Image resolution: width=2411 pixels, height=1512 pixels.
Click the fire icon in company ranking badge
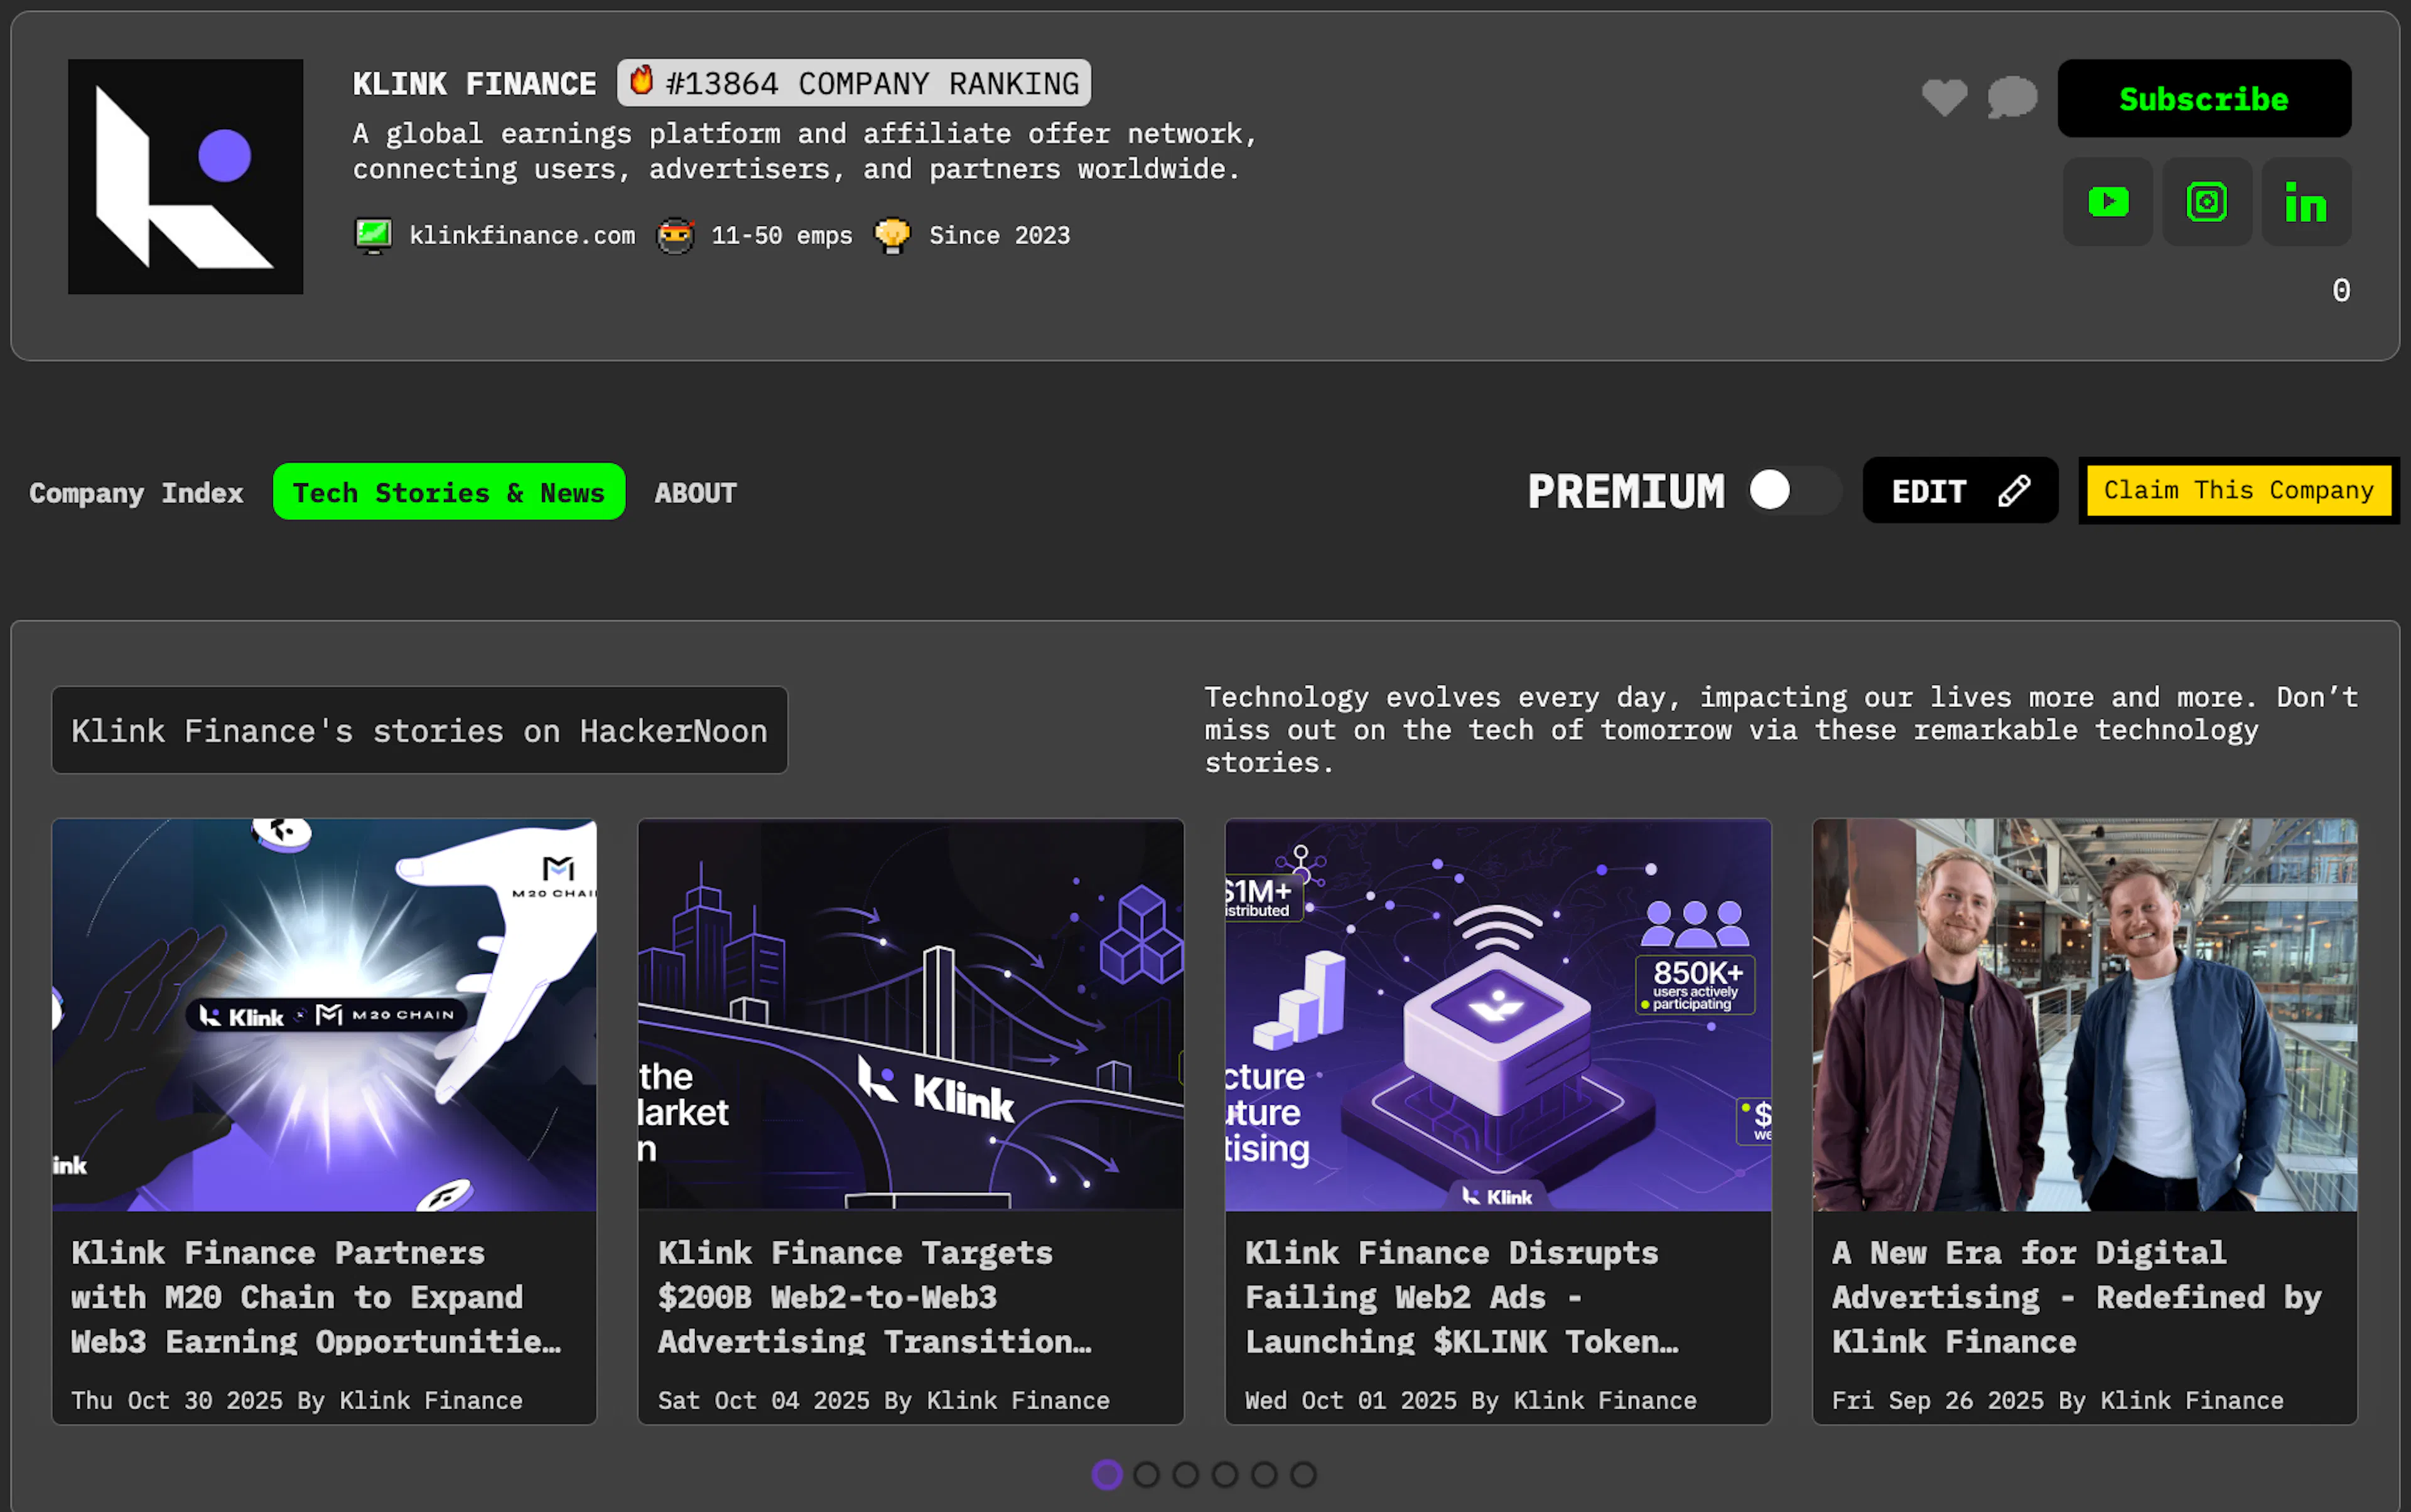(x=641, y=80)
